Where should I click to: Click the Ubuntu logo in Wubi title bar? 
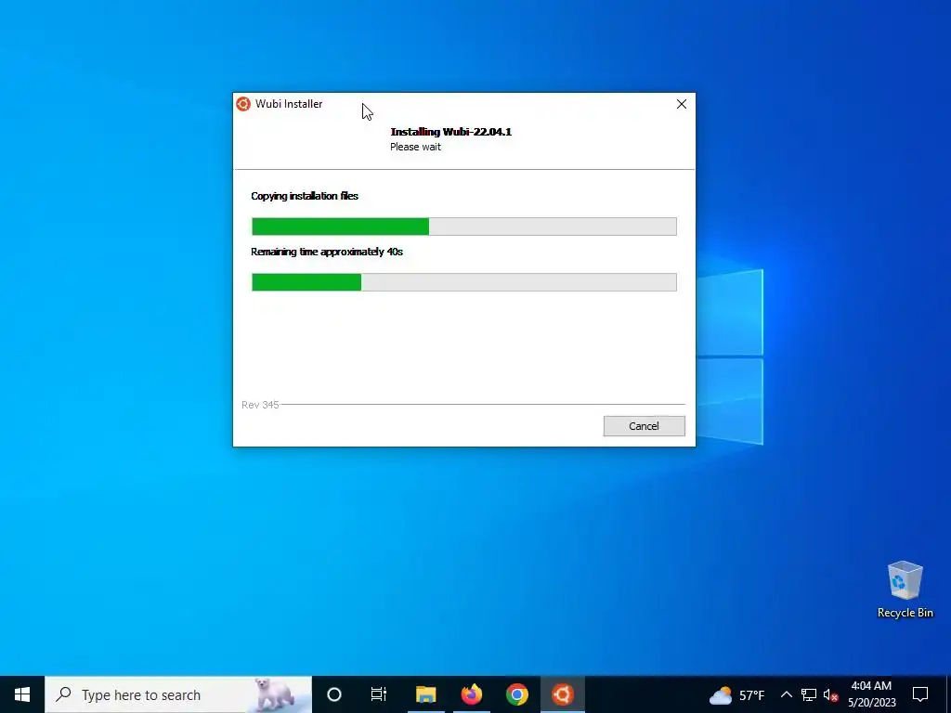pos(243,104)
